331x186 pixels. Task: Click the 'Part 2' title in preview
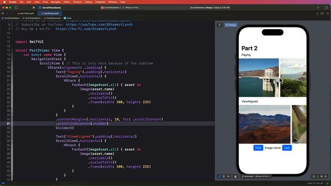(x=249, y=48)
